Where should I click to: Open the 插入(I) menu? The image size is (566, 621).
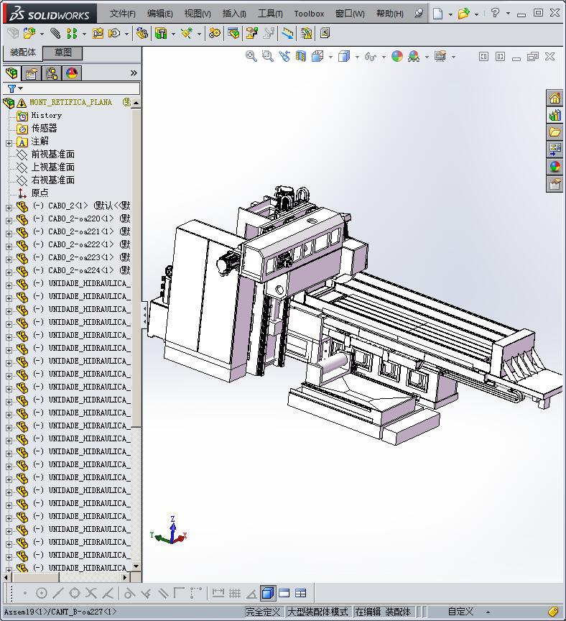pos(234,14)
